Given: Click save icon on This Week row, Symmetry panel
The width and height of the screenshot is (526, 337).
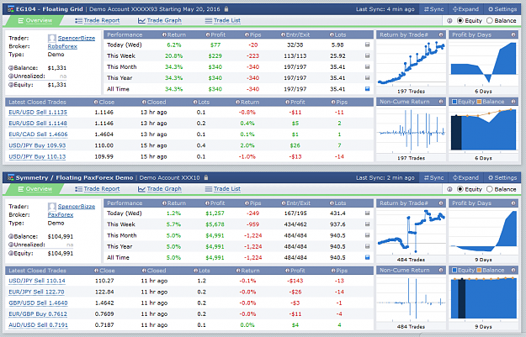Looking at the screenshot, I should (x=367, y=224).
